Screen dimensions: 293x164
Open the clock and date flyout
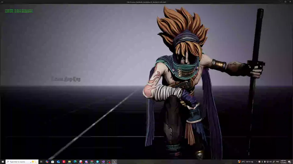283,162
